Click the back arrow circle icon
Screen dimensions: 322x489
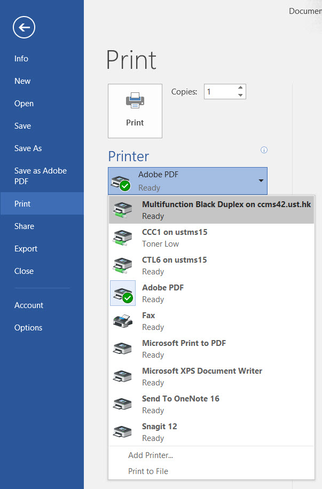(24, 27)
